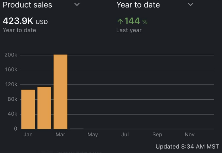222x153 pixels.
Task: Click the green up arrow icon
Action: pos(120,21)
